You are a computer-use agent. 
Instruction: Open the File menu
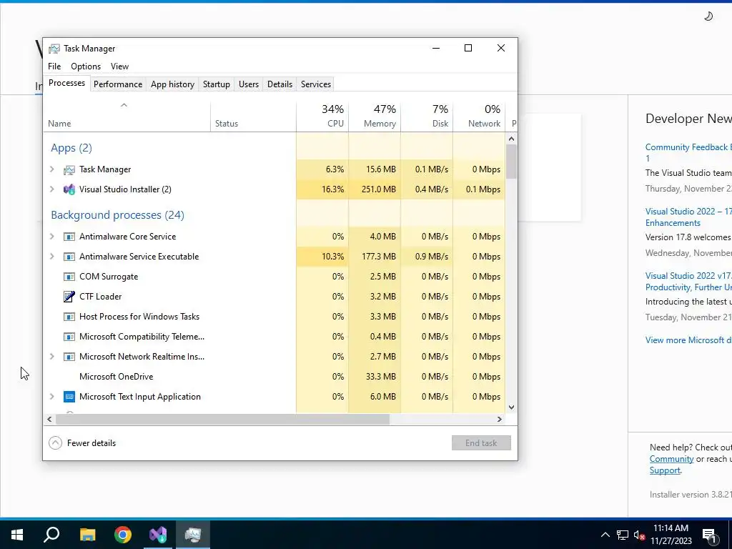(x=54, y=66)
